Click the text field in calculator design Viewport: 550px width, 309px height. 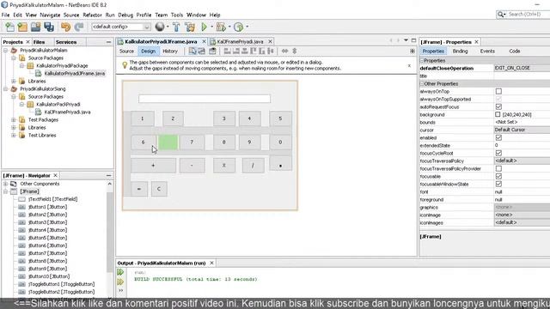(x=205, y=99)
